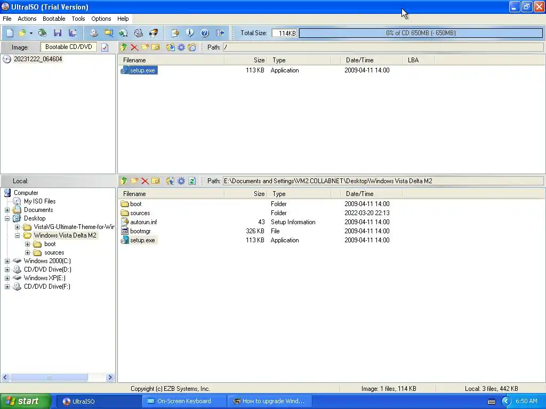Expand the Documents tree node
The width and height of the screenshot is (546, 409).
[x=7, y=210]
